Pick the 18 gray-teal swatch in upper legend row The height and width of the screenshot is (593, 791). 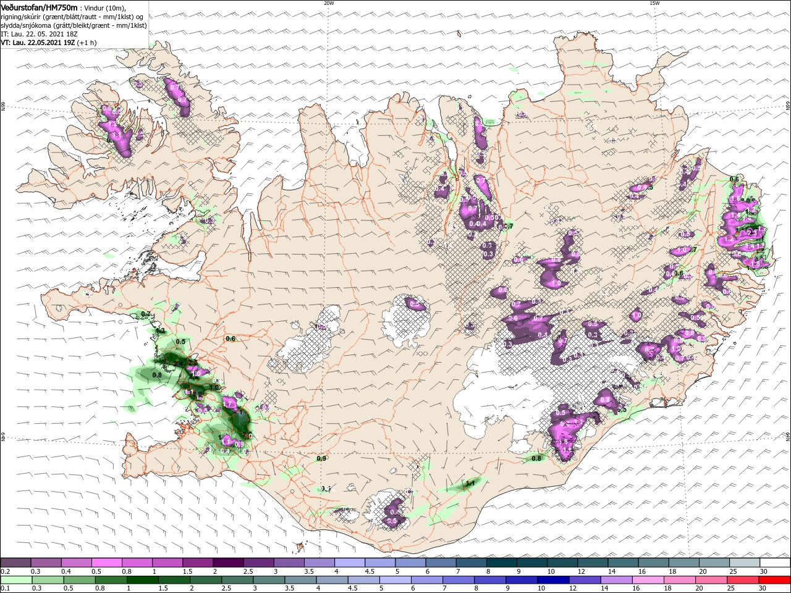tap(684, 563)
